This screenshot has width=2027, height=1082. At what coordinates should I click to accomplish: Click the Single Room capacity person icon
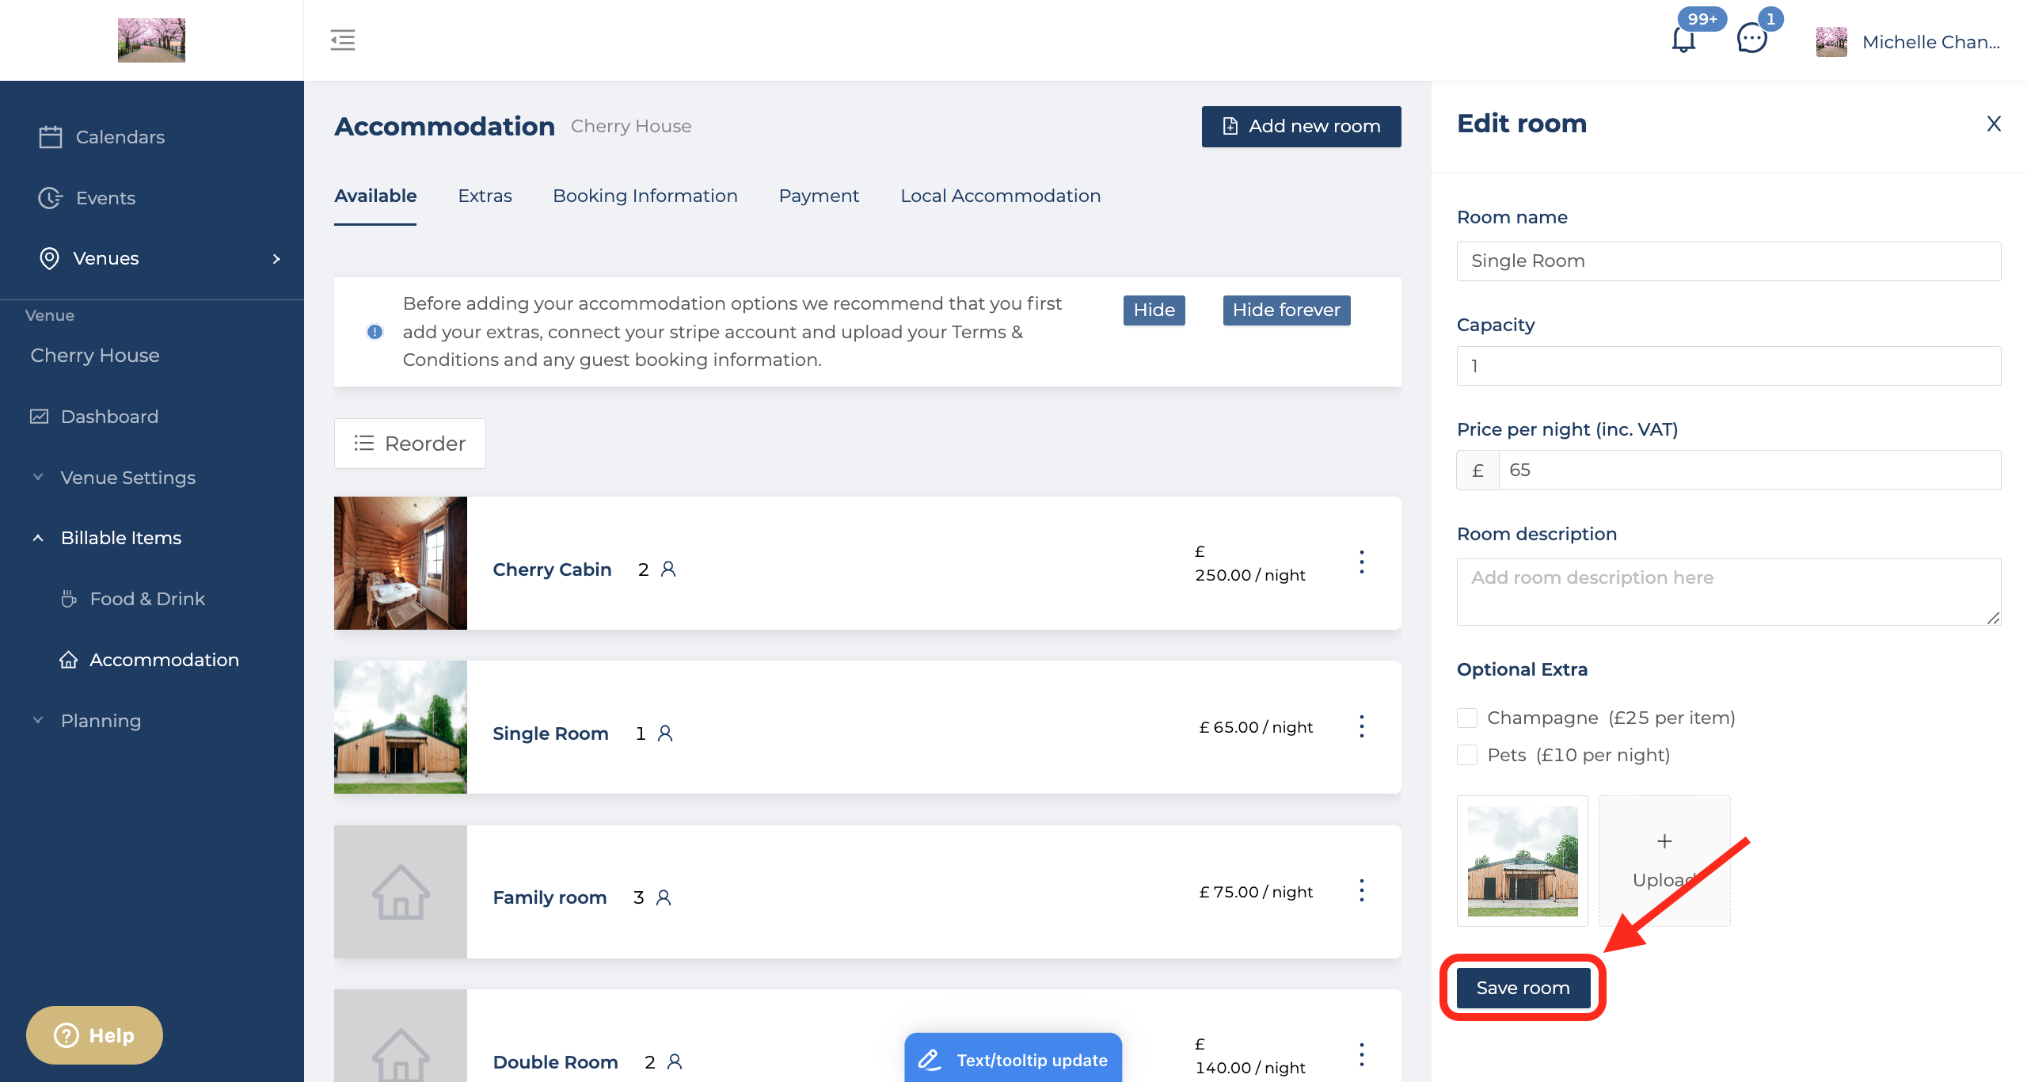(x=665, y=733)
